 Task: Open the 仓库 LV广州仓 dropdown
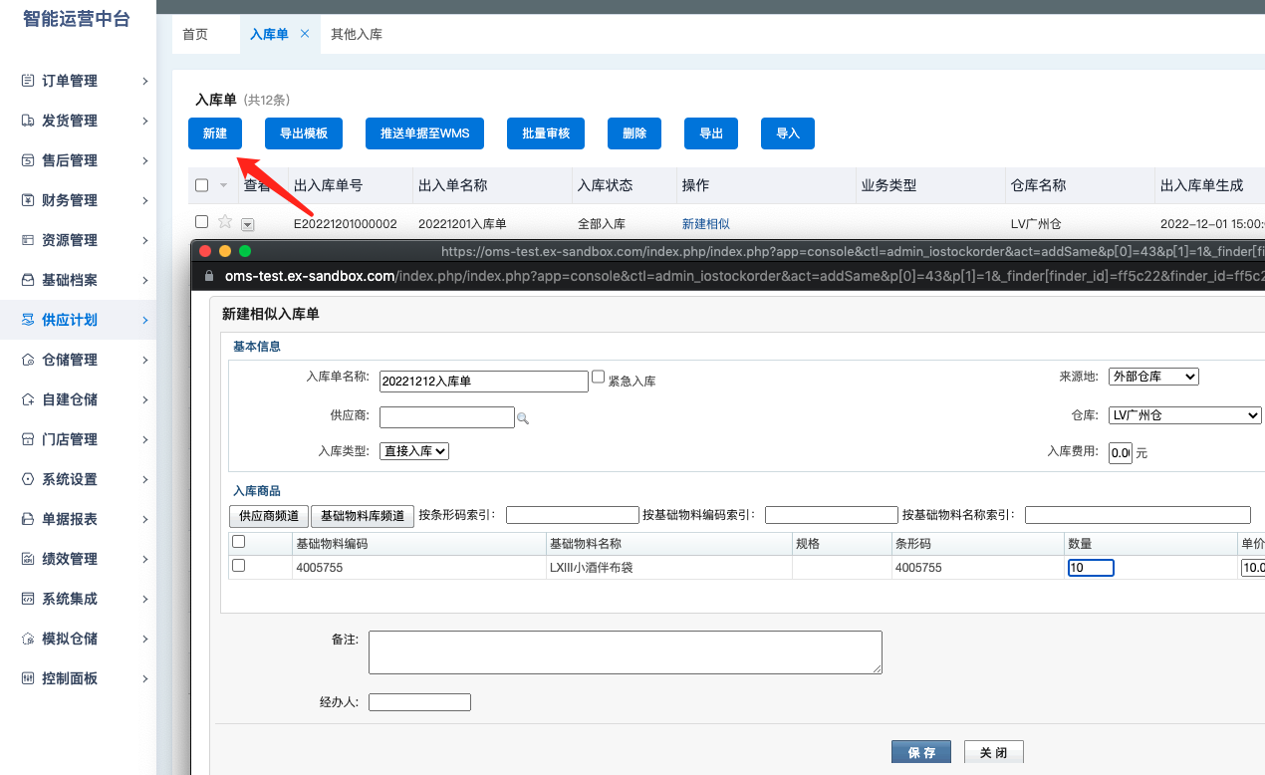tap(1185, 415)
